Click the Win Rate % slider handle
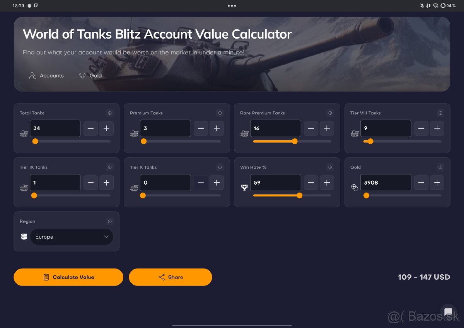This screenshot has height=328, width=464. tap(300, 195)
